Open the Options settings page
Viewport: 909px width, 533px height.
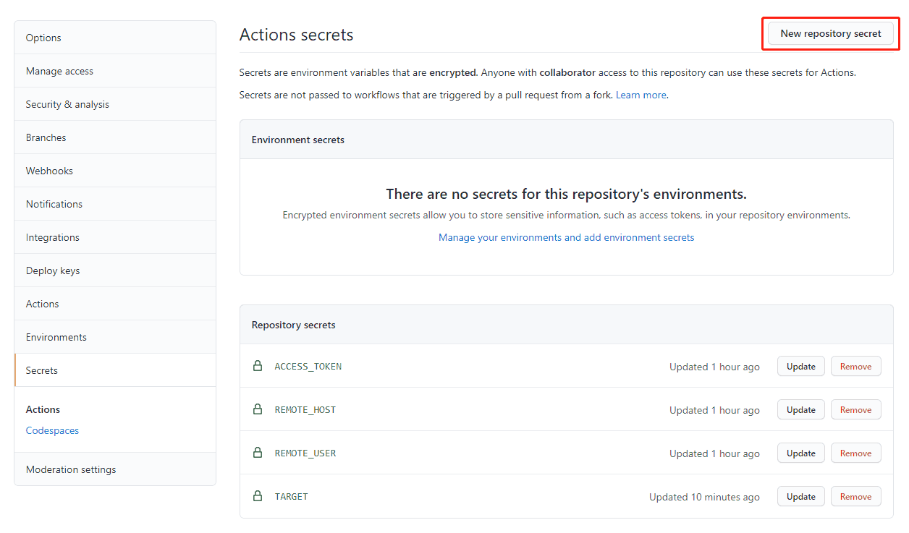click(43, 38)
